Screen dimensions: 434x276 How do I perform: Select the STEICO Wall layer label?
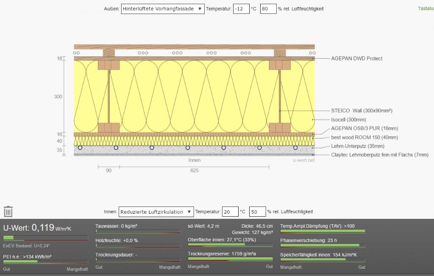pyautogui.click(x=362, y=111)
